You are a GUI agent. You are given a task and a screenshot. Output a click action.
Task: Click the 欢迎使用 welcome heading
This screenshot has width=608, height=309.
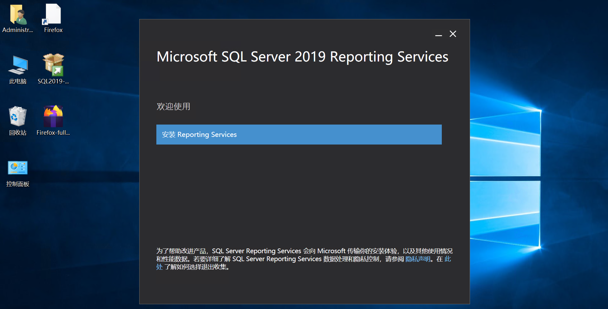pyautogui.click(x=173, y=106)
